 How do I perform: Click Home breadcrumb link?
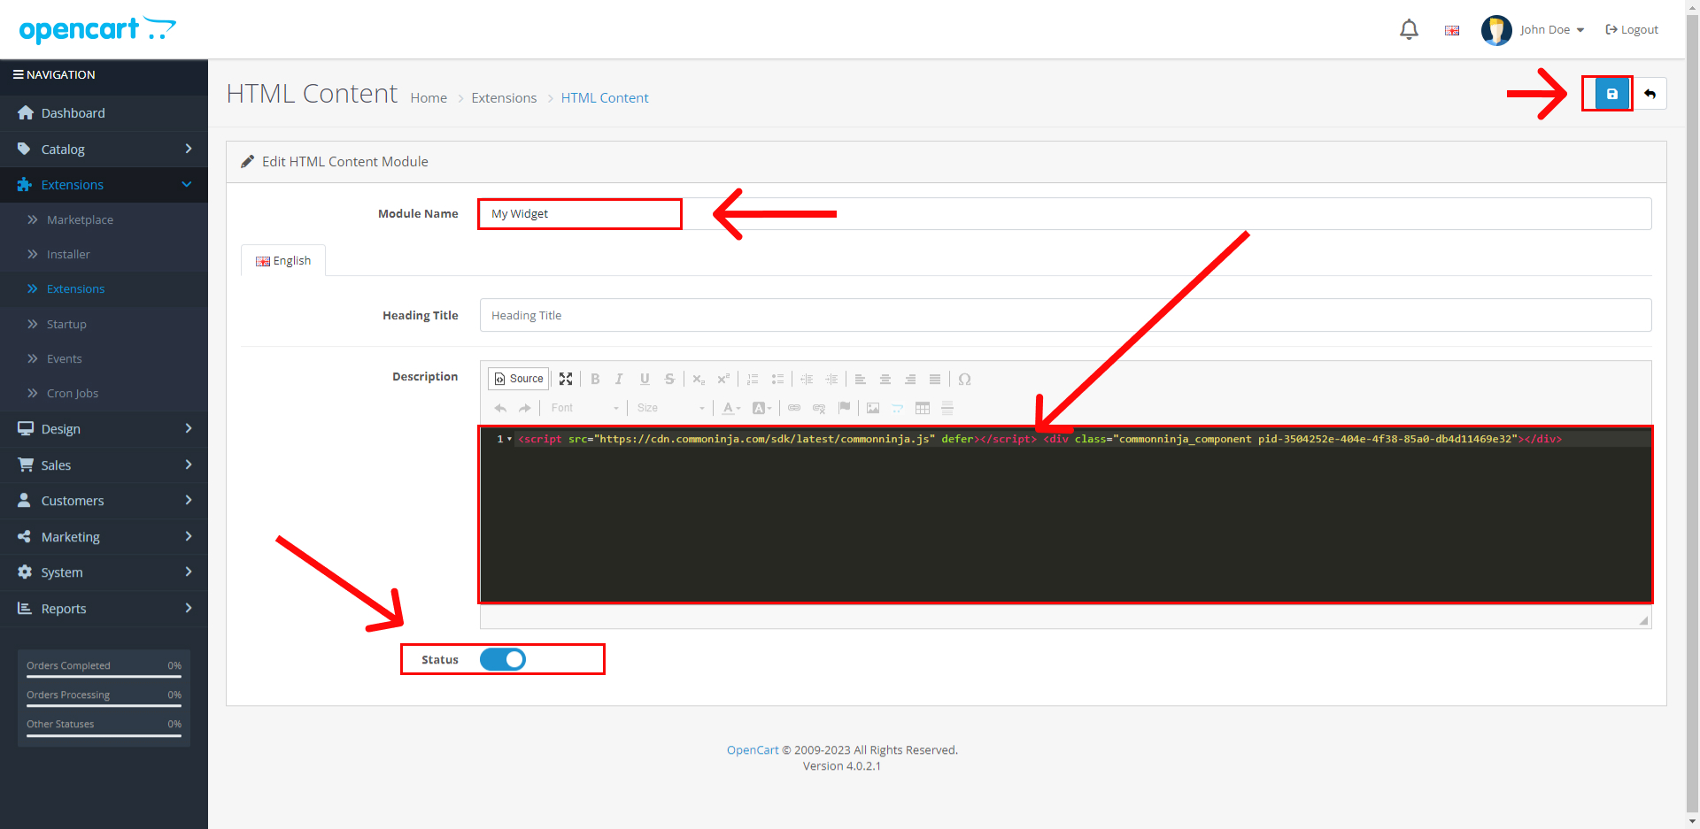click(x=429, y=97)
